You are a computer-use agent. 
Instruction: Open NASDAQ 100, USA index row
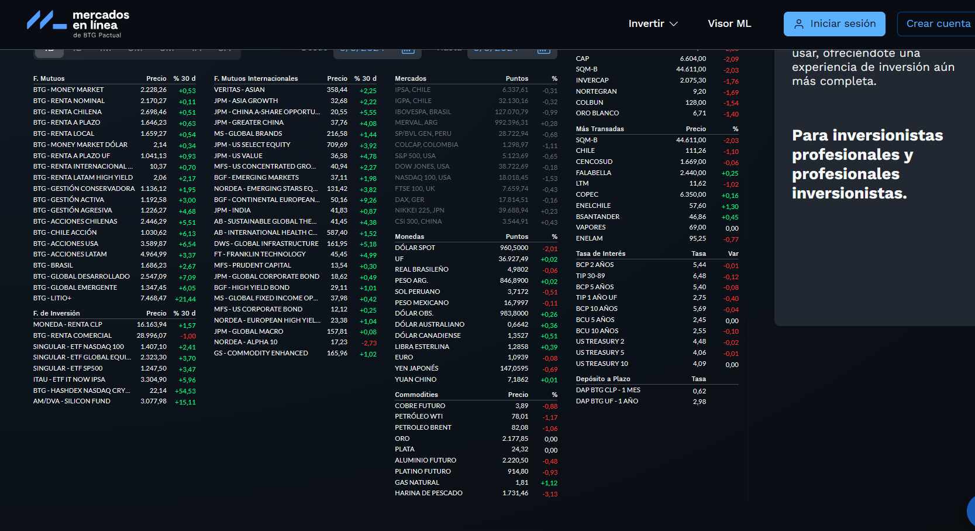tap(476, 177)
